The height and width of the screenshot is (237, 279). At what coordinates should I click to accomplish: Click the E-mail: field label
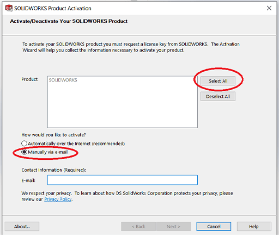(x=28, y=180)
